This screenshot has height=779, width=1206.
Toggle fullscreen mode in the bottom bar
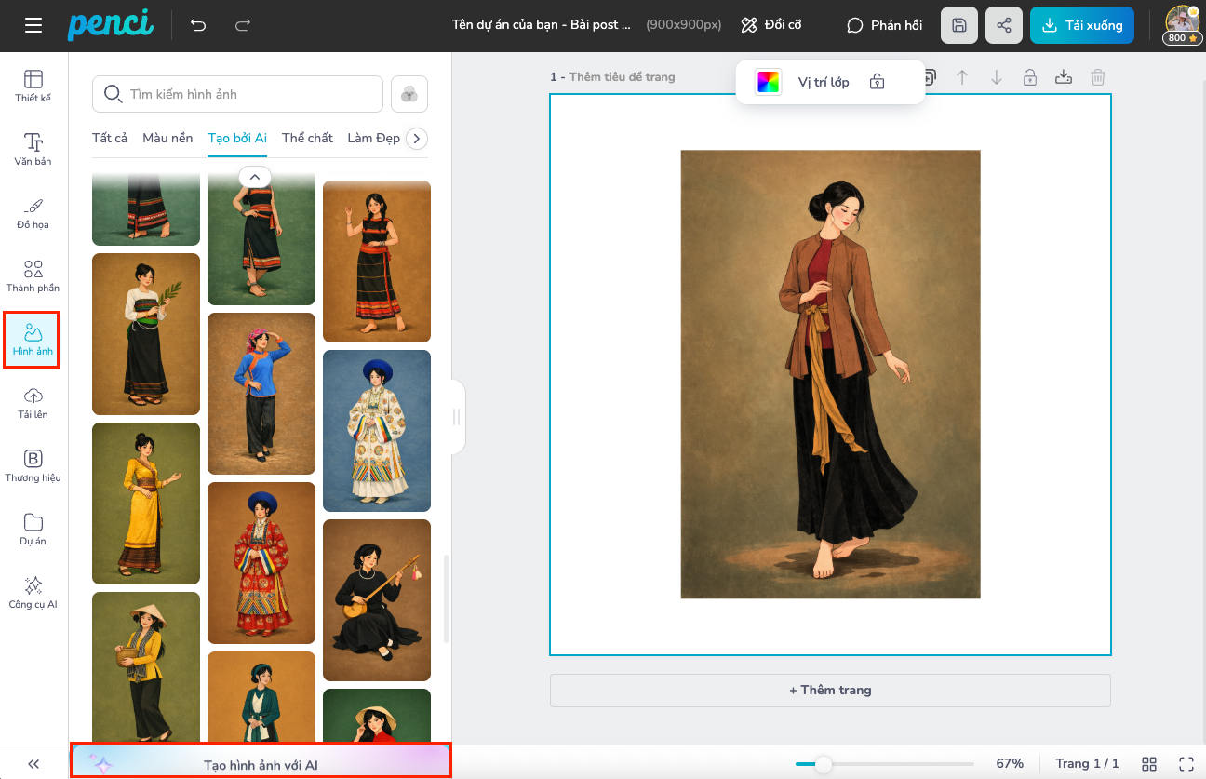[x=1186, y=763]
